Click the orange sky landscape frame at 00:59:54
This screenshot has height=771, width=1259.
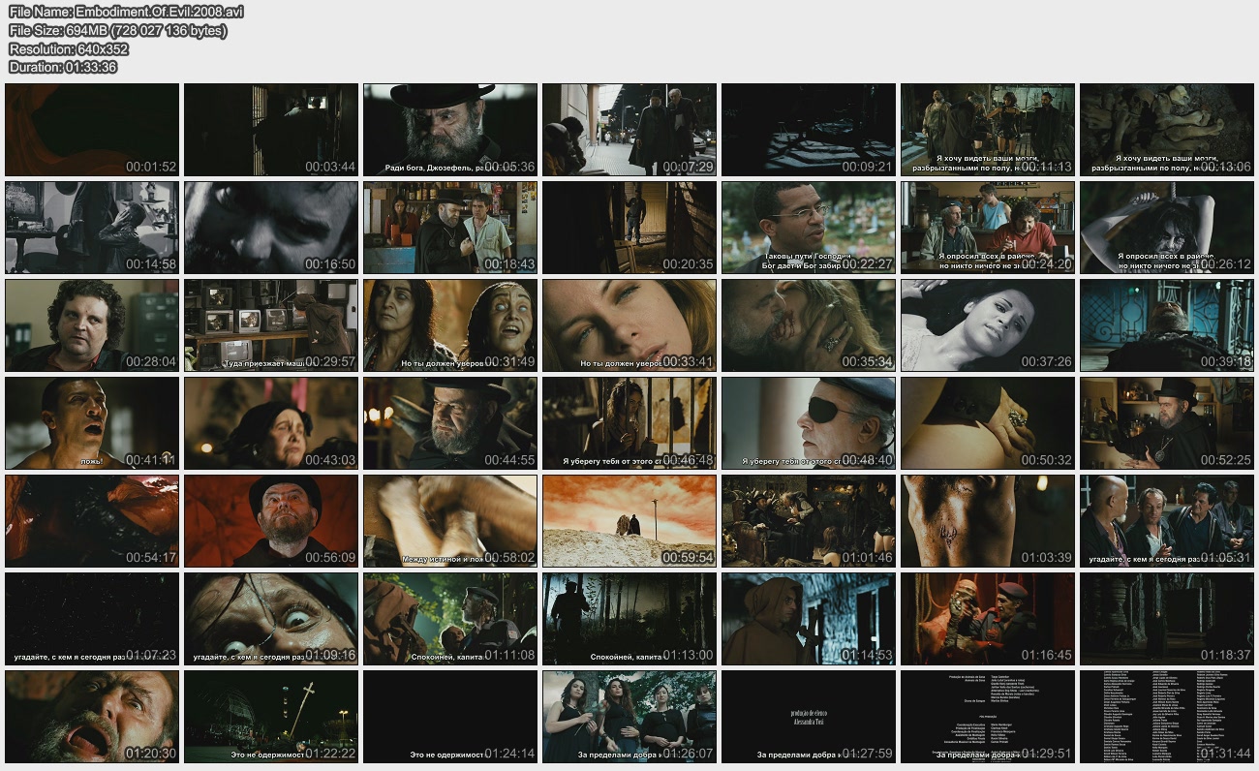[x=629, y=521]
